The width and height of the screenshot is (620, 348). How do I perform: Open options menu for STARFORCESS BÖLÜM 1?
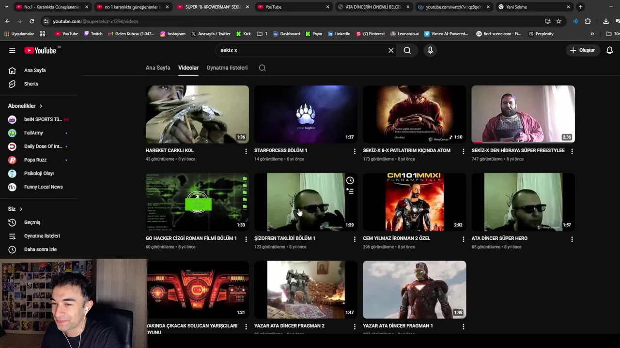coord(355,151)
